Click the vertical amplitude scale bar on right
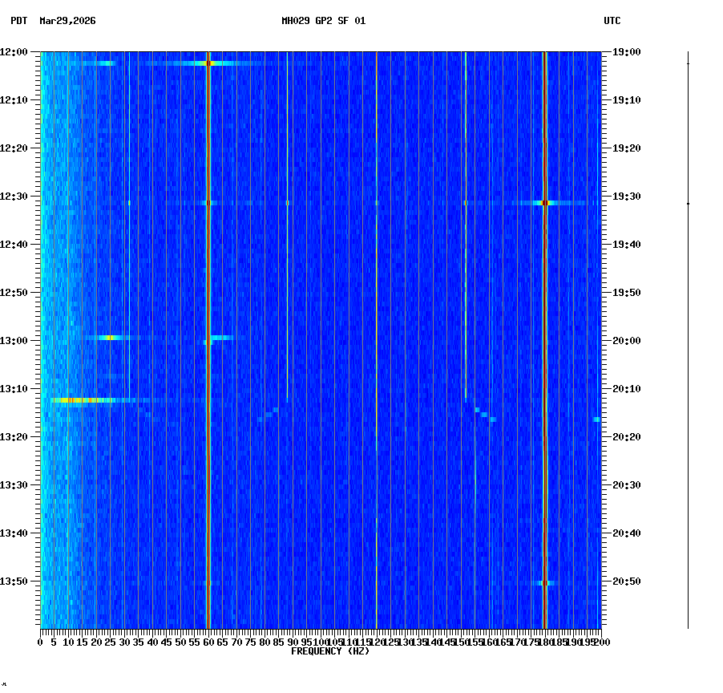Viewport: 723px width, 693px height. tap(688, 337)
